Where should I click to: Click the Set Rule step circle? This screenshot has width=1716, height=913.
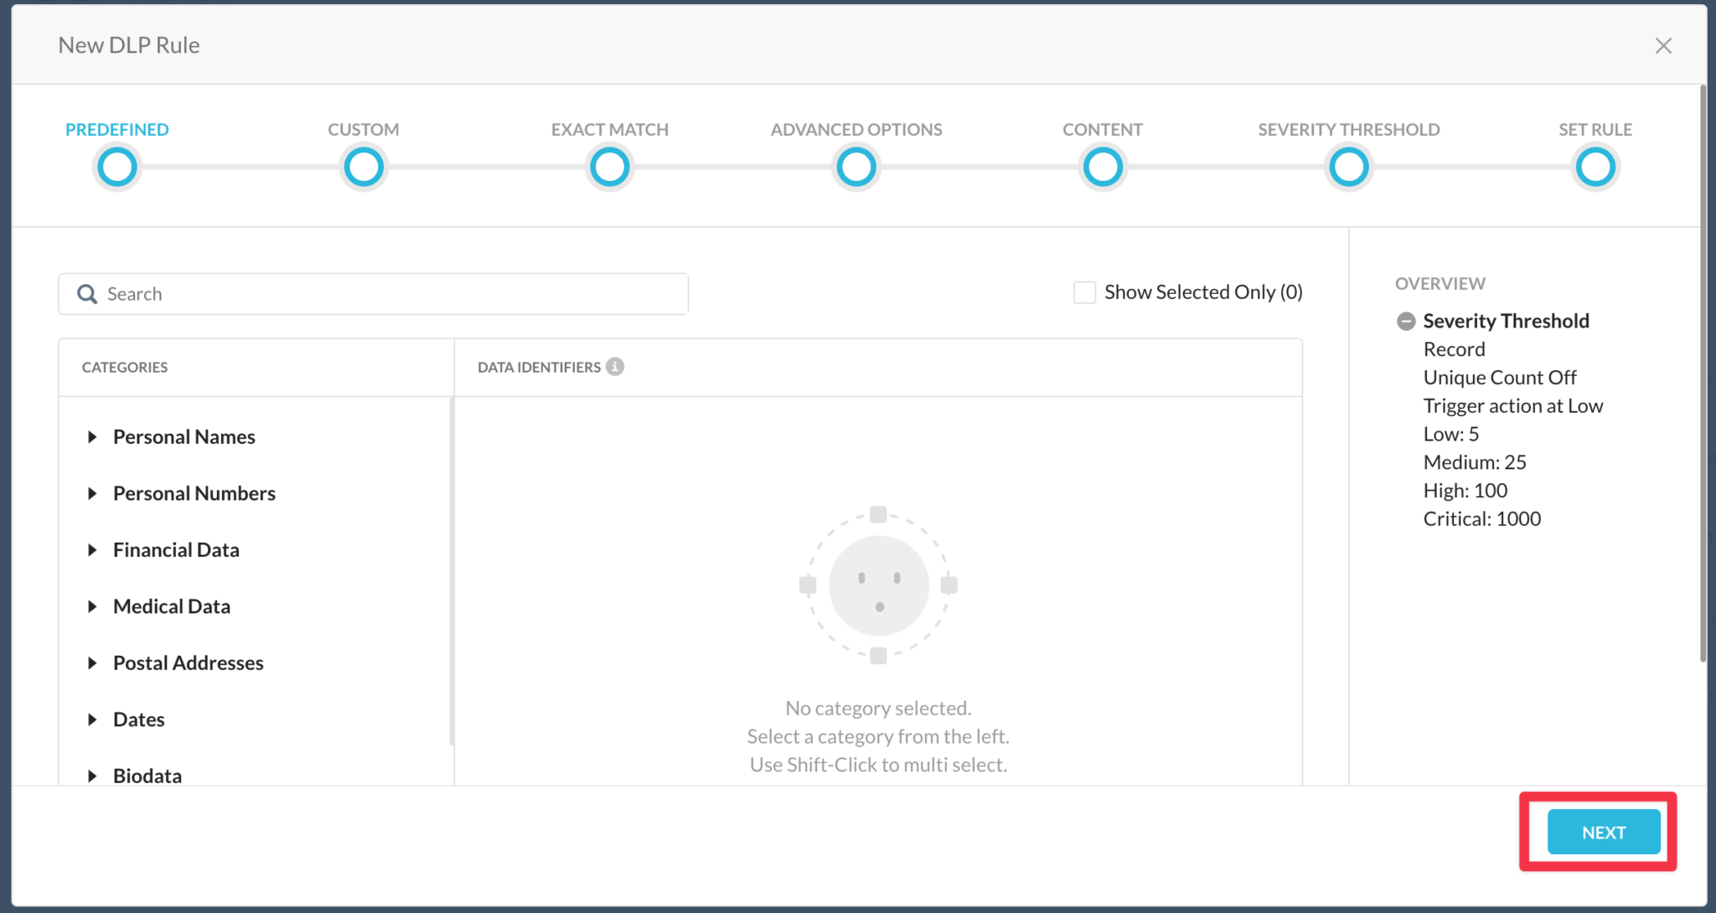1595,166
